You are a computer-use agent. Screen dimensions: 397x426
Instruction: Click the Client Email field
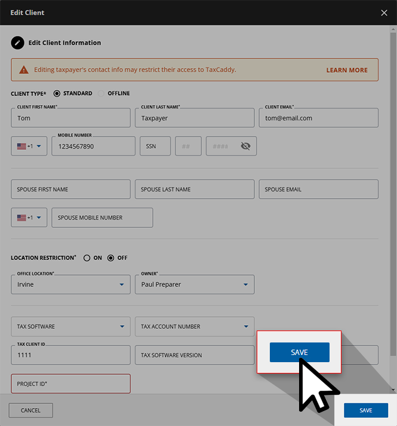click(x=319, y=118)
